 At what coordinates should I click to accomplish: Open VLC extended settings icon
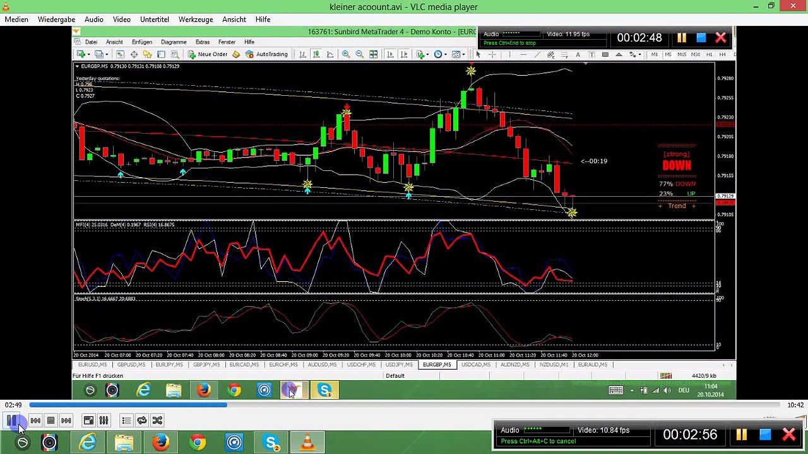point(104,421)
